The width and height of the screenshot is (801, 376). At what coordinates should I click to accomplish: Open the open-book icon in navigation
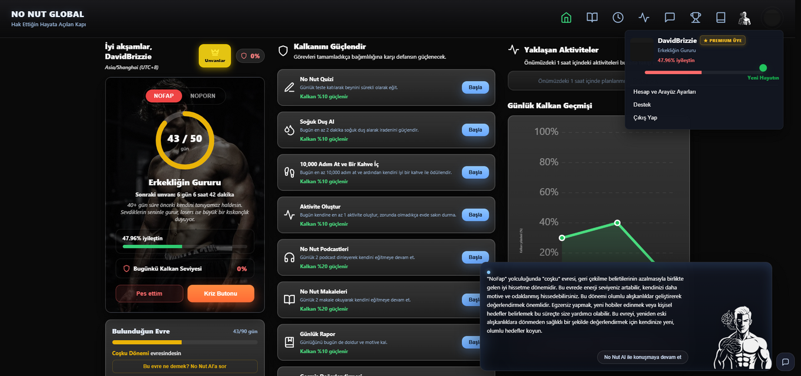tap(592, 18)
